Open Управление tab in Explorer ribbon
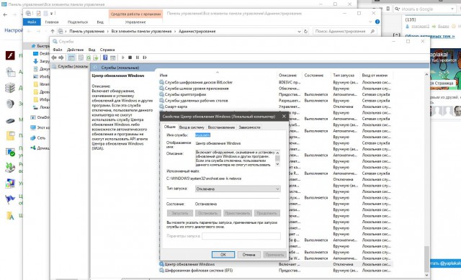The width and height of the screenshot is (461, 280). coord(135,22)
